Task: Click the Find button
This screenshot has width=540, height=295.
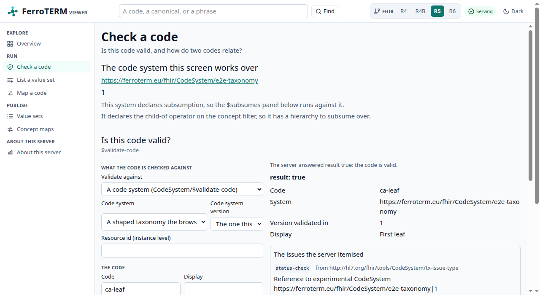Action: click(325, 11)
